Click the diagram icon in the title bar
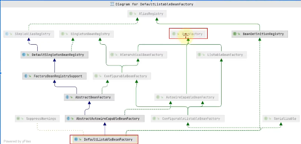 [112, 4]
